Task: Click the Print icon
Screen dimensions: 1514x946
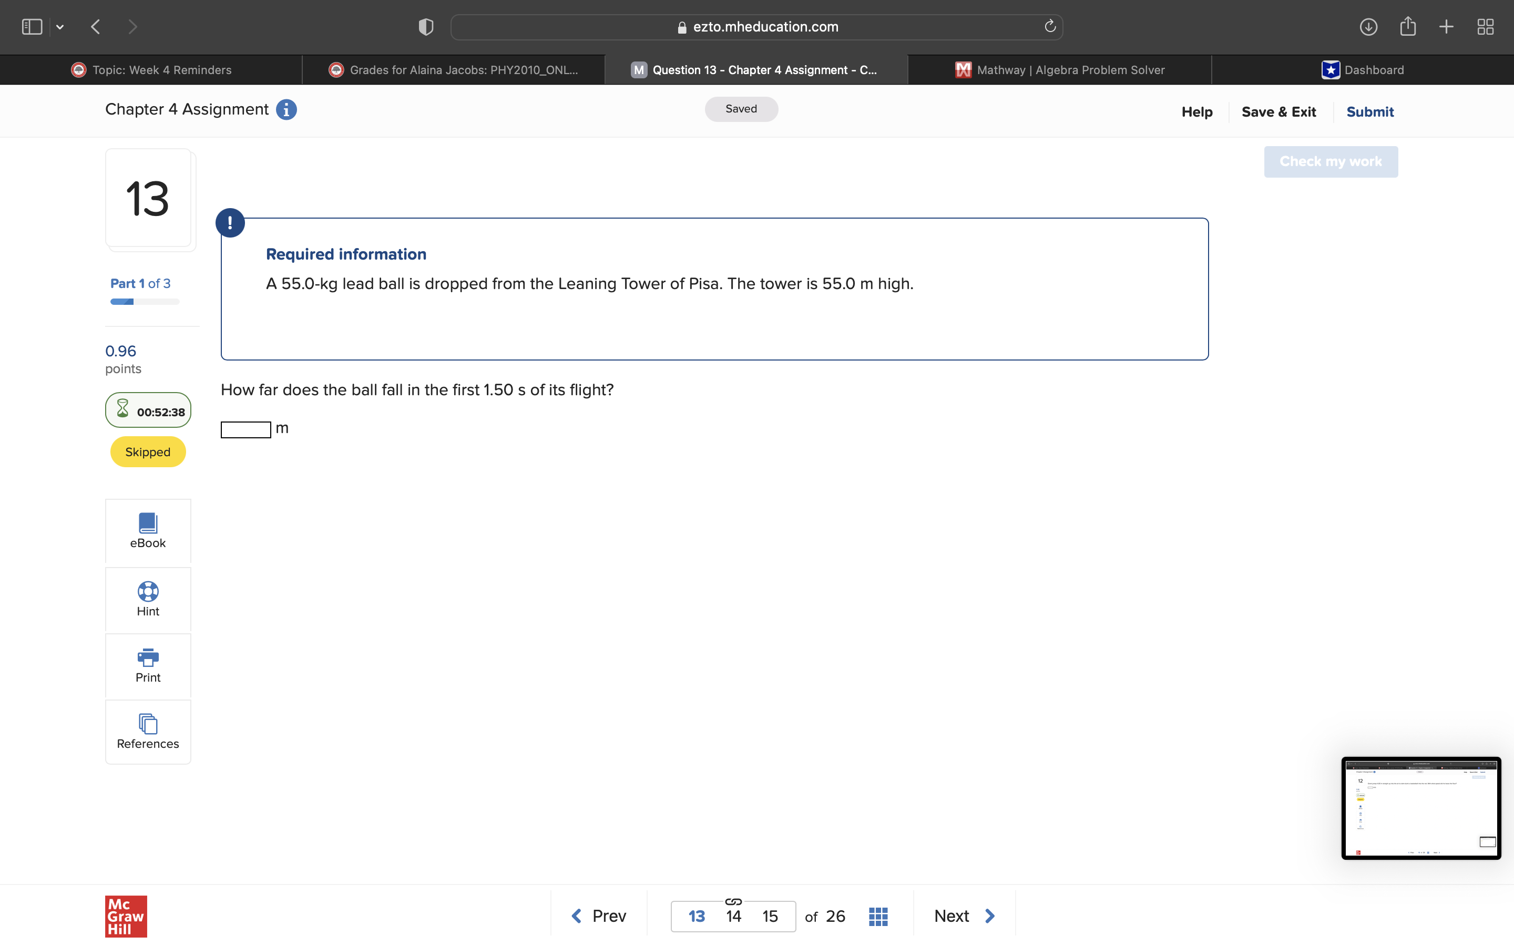Action: [x=148, y=657]
